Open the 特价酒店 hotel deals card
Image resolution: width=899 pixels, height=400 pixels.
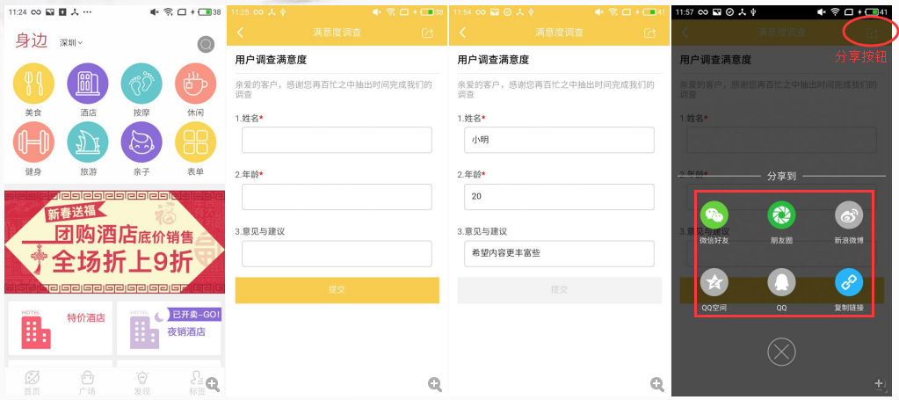tap(60, 328)
